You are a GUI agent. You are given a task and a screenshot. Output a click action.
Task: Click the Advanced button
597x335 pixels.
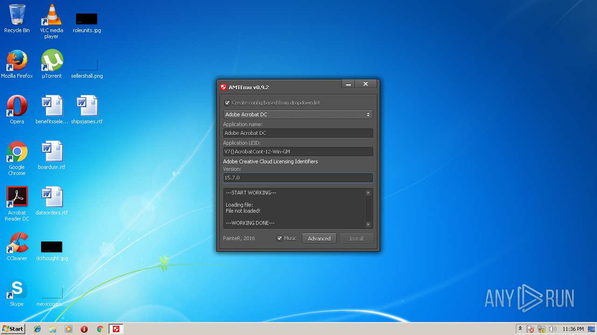click(x=319, y=238)
